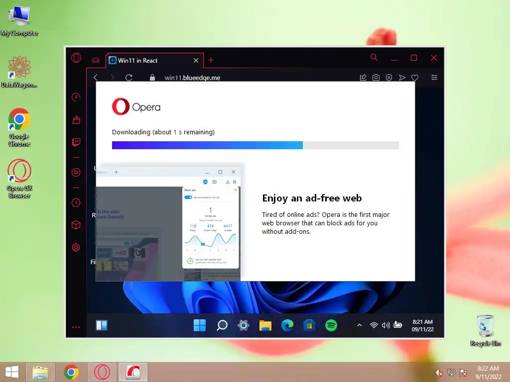Open Opera GX Browser desktop shortcut
The image size is (510, 382).
(x=19, y=179)
